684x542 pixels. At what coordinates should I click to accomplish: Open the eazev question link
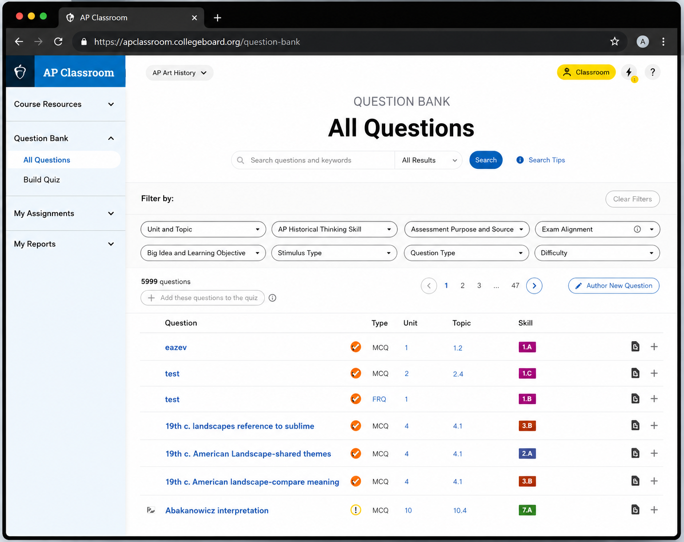pyautogui.click(x=176, y=347)
